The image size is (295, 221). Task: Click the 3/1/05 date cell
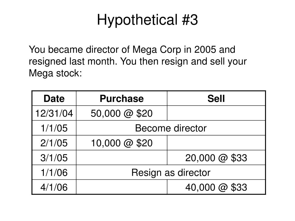coord(54,158)
